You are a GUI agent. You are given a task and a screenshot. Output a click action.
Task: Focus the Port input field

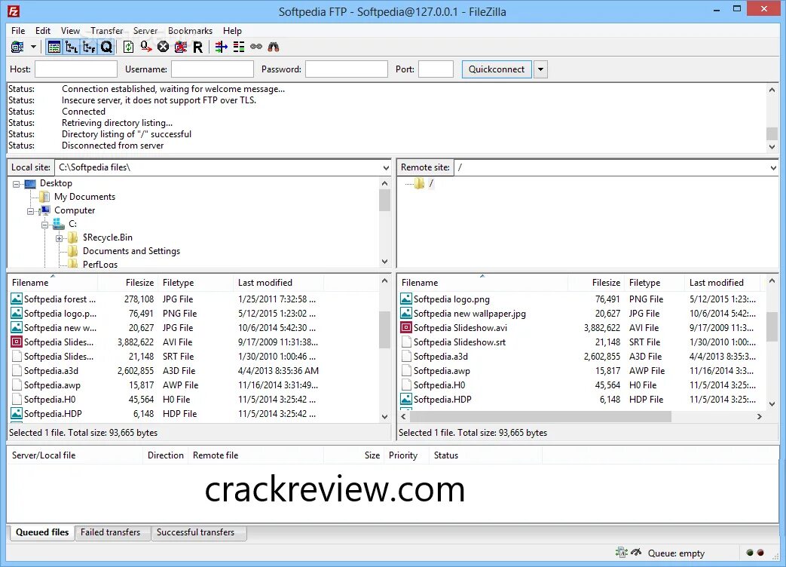pos(436,69)
